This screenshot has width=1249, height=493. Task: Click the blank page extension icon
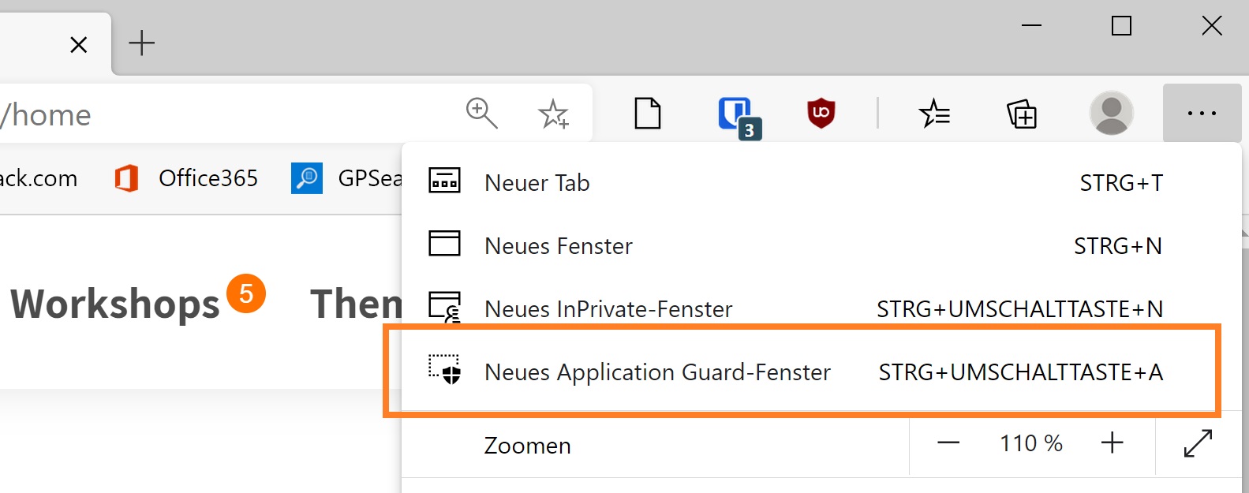point(648,114)
